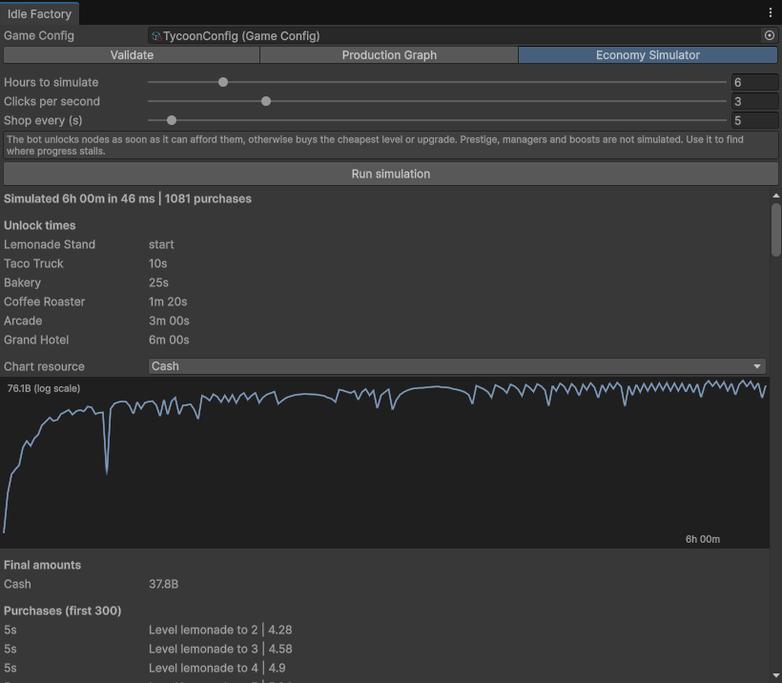Click the Clicks per second slider handle
The height and width of the screenshot is (683, 782).
266,101
